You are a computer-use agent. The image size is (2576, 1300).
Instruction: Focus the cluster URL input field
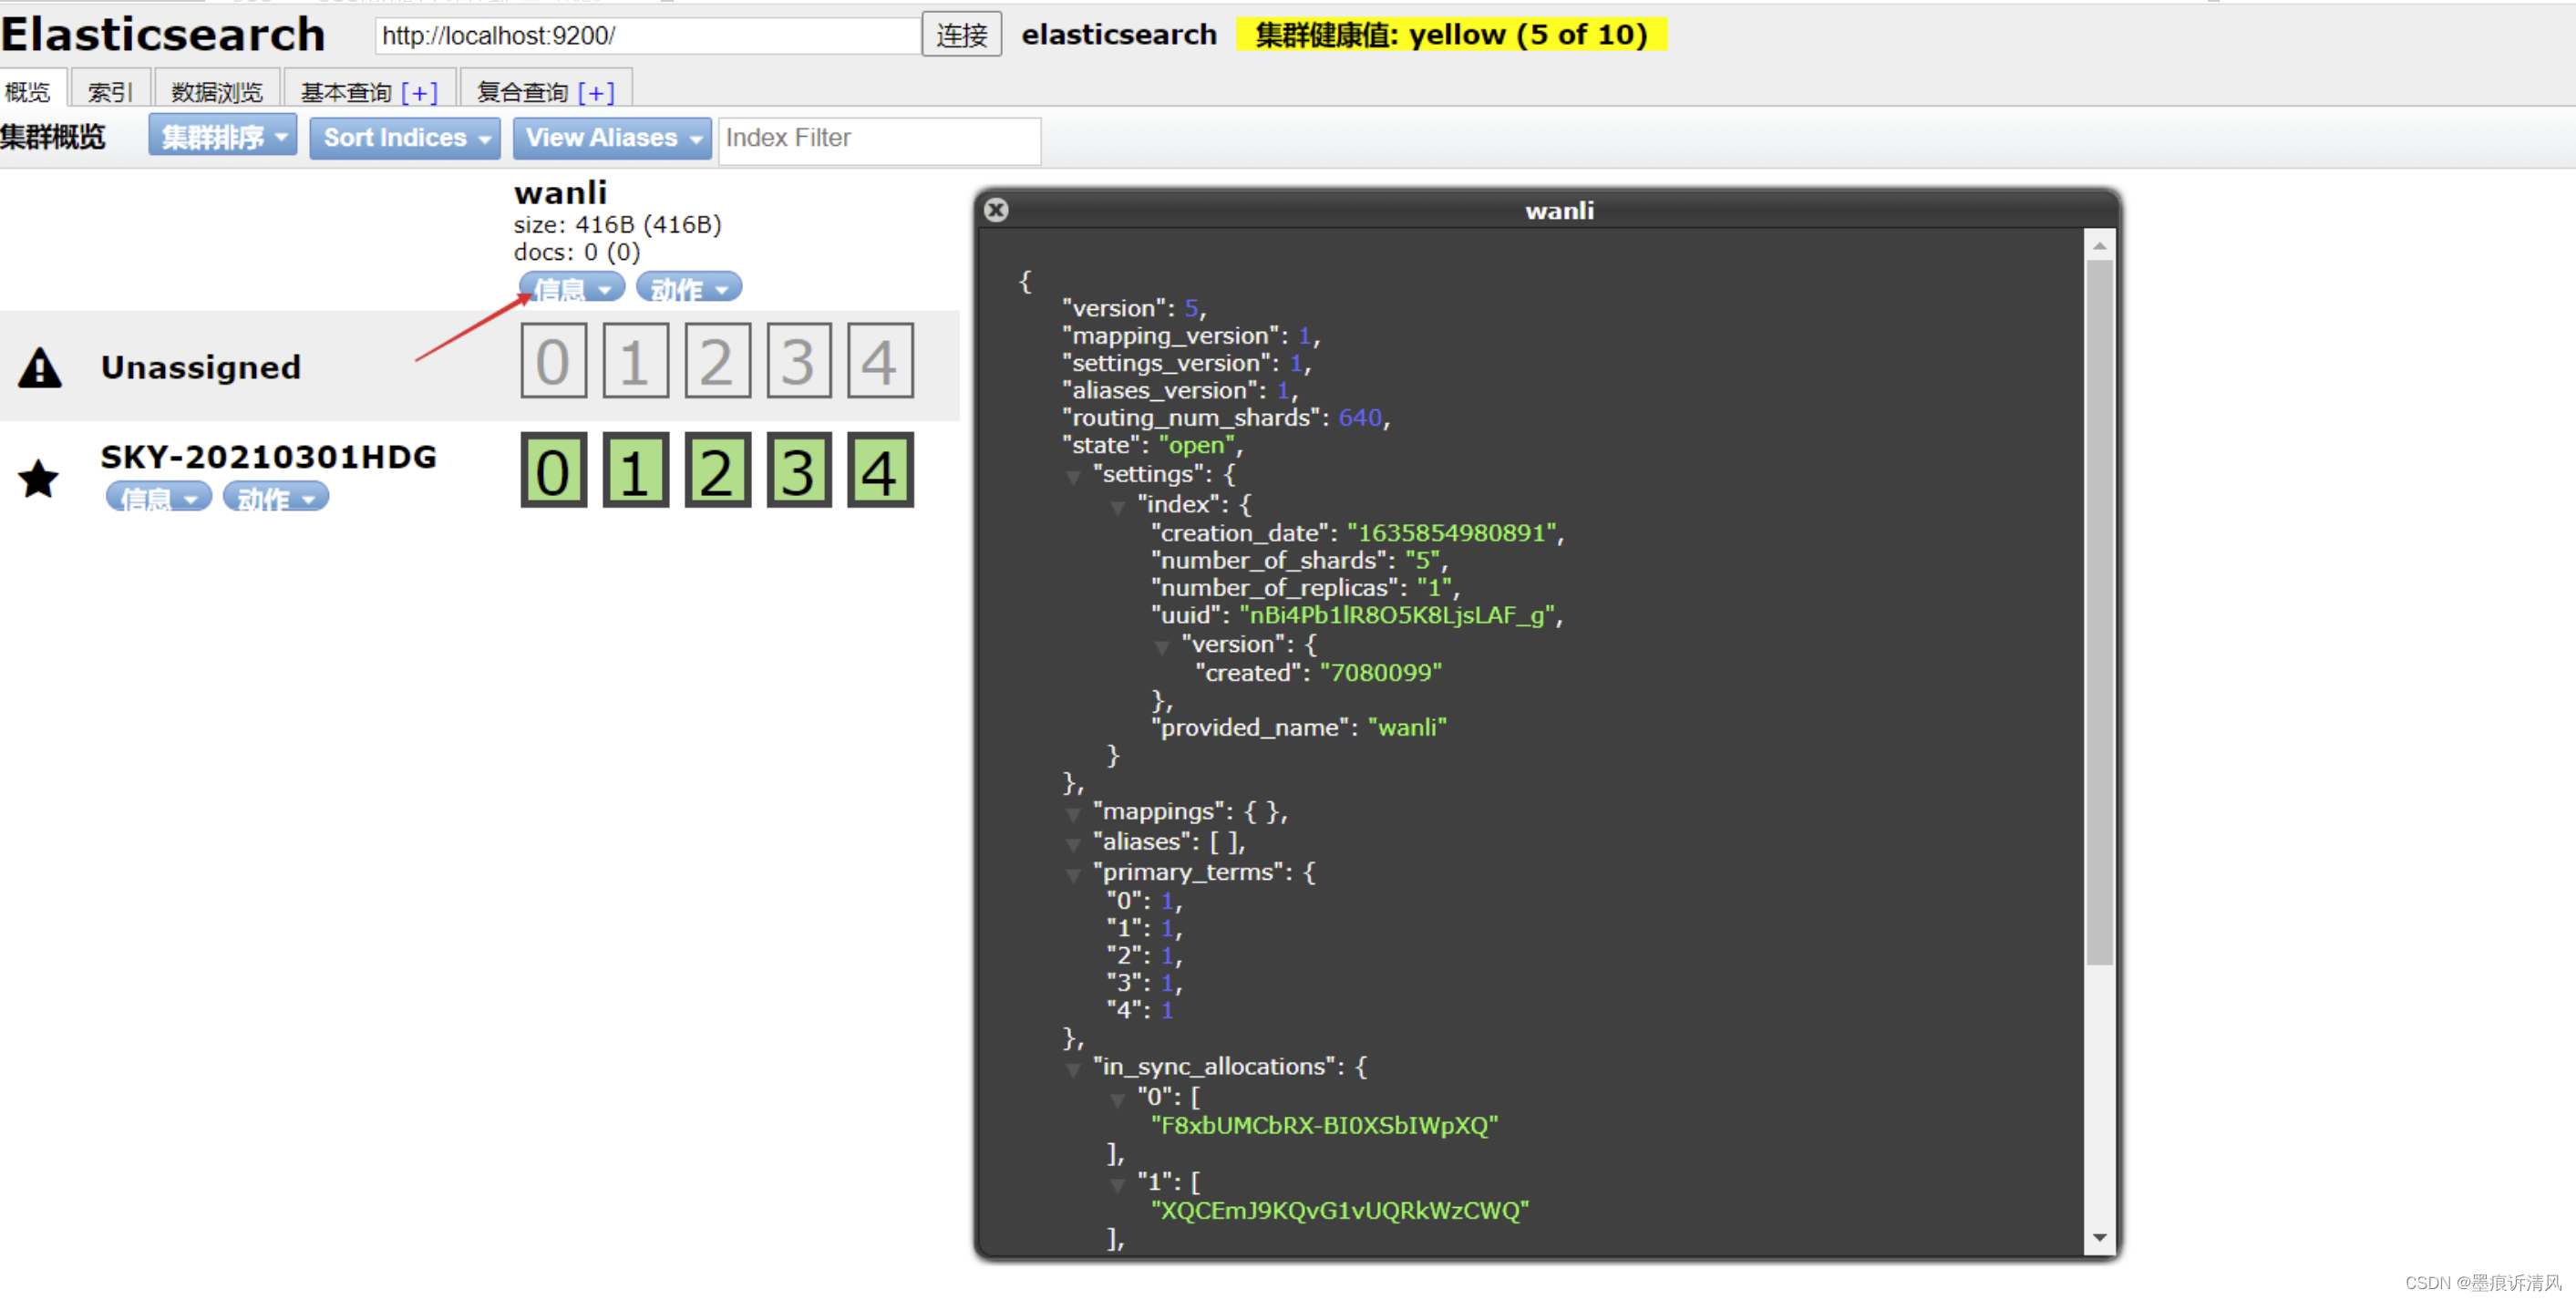(647, 36)
